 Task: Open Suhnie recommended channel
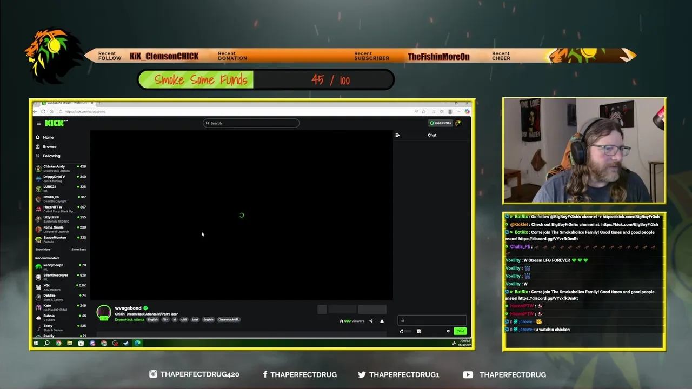click(x=61, y=317)
